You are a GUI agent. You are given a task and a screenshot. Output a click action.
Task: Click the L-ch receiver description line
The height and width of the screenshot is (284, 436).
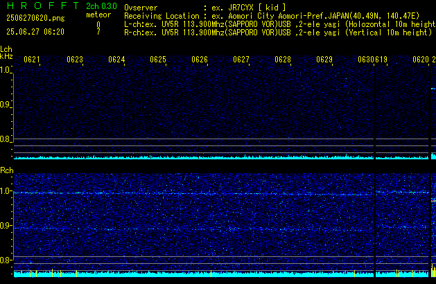(279, 24)
